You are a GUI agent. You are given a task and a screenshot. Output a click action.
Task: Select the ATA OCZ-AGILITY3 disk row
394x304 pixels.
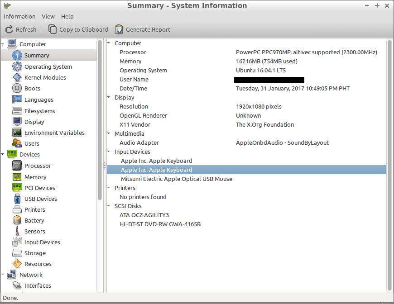246,215
